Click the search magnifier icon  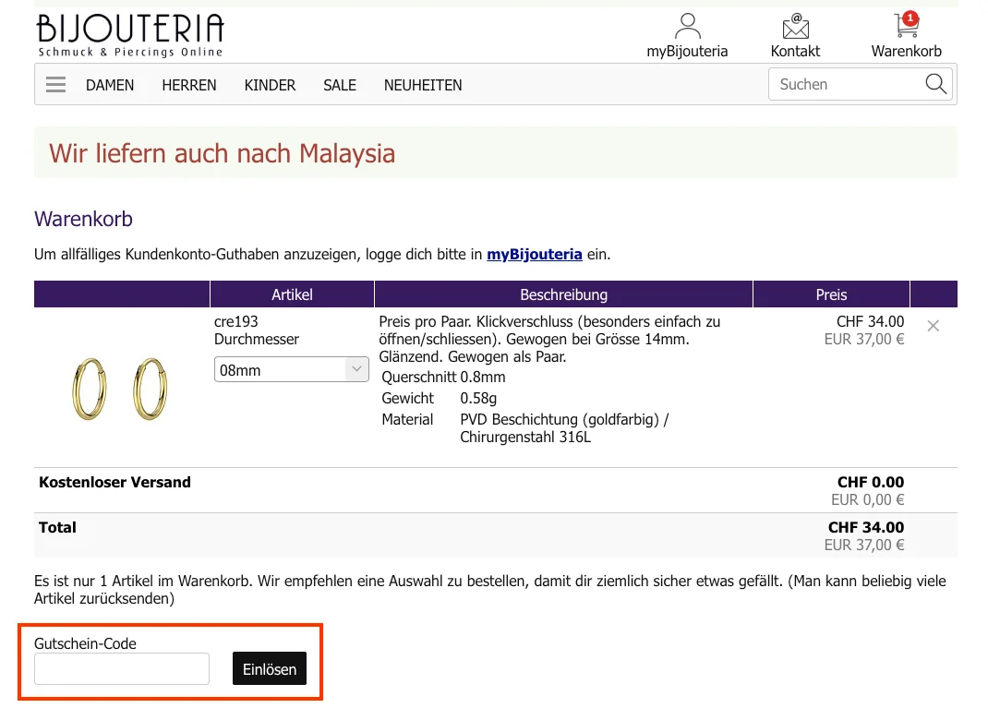[935, 84]
